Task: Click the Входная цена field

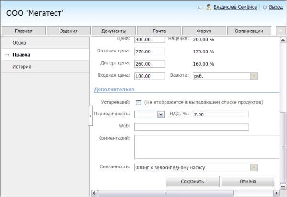Action: tap(150, 76)
